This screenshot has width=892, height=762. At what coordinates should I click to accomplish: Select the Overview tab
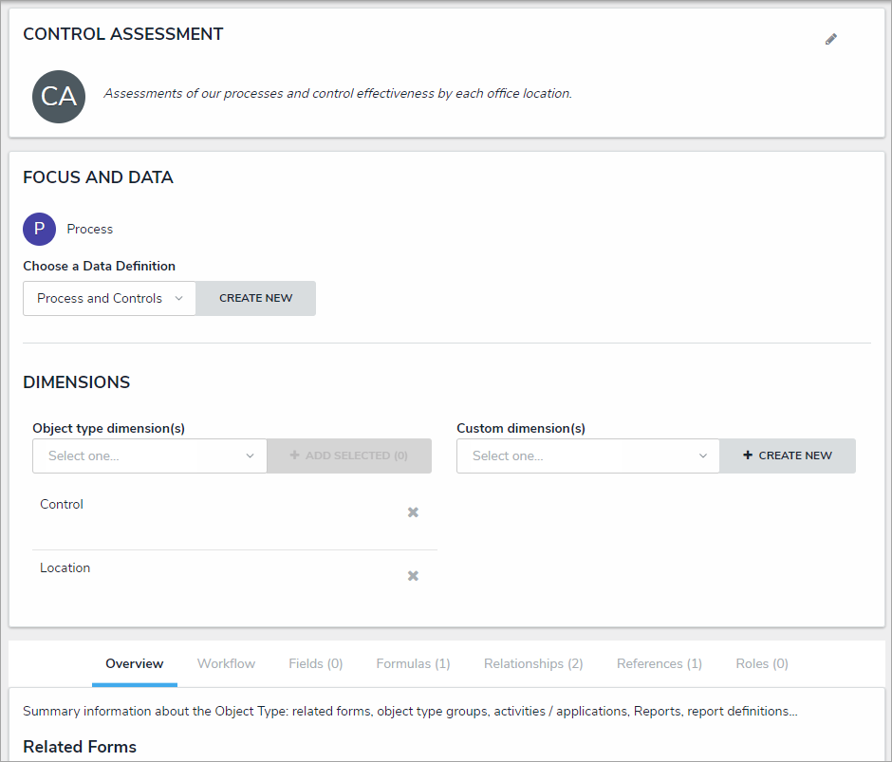point(135,663)
